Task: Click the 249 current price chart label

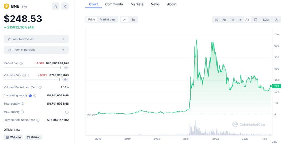Action: click(277, 86)
